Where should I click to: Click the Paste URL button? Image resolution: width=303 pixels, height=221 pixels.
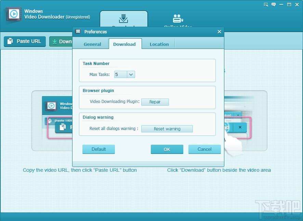[x=25, y=41]
